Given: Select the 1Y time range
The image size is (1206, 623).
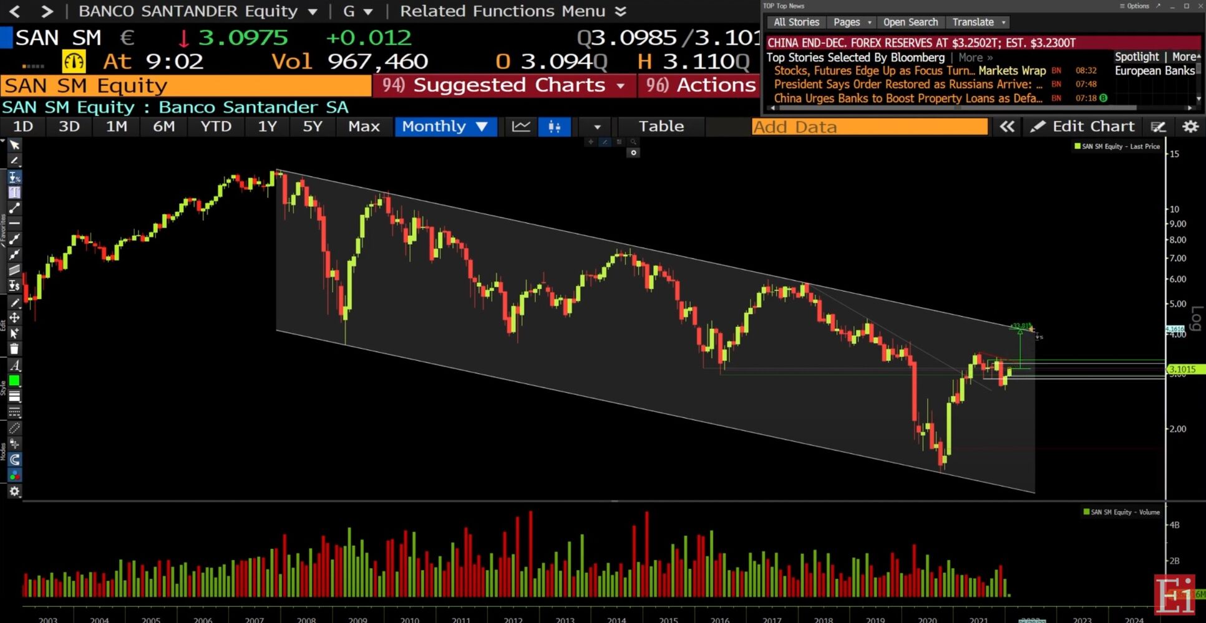Looking at the screenshot, I should coord(268,126).
